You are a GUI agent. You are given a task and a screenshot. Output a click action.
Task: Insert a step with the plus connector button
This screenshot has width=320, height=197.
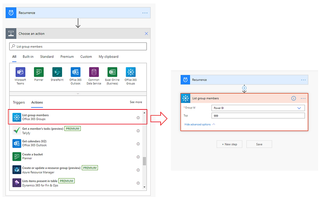click(244, 88)
